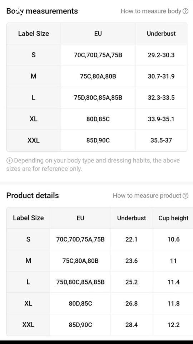Select the XXL row in Body measurements
The image size is (193, 344).
[97, 140]
